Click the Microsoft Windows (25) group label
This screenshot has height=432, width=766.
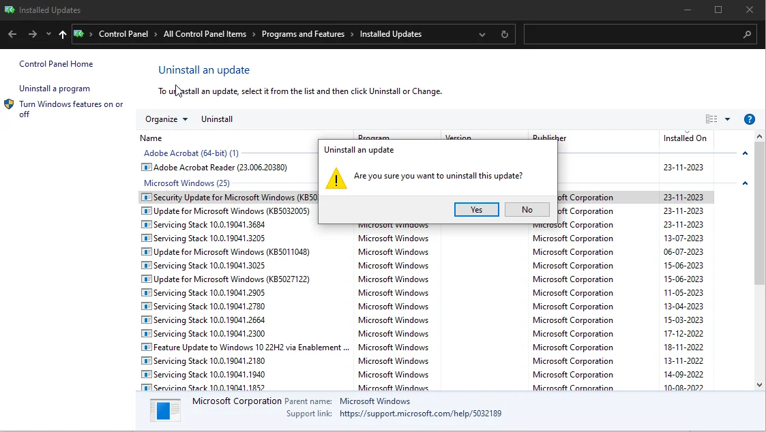tap(187, 183)
